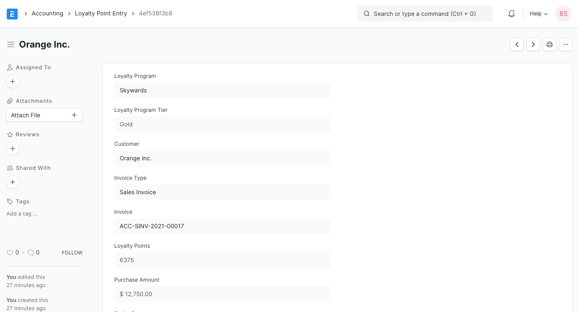The height and width of the screenshot is (312, 579).
Task: Expand the Help dropdown menu
Action: point(539,14)
